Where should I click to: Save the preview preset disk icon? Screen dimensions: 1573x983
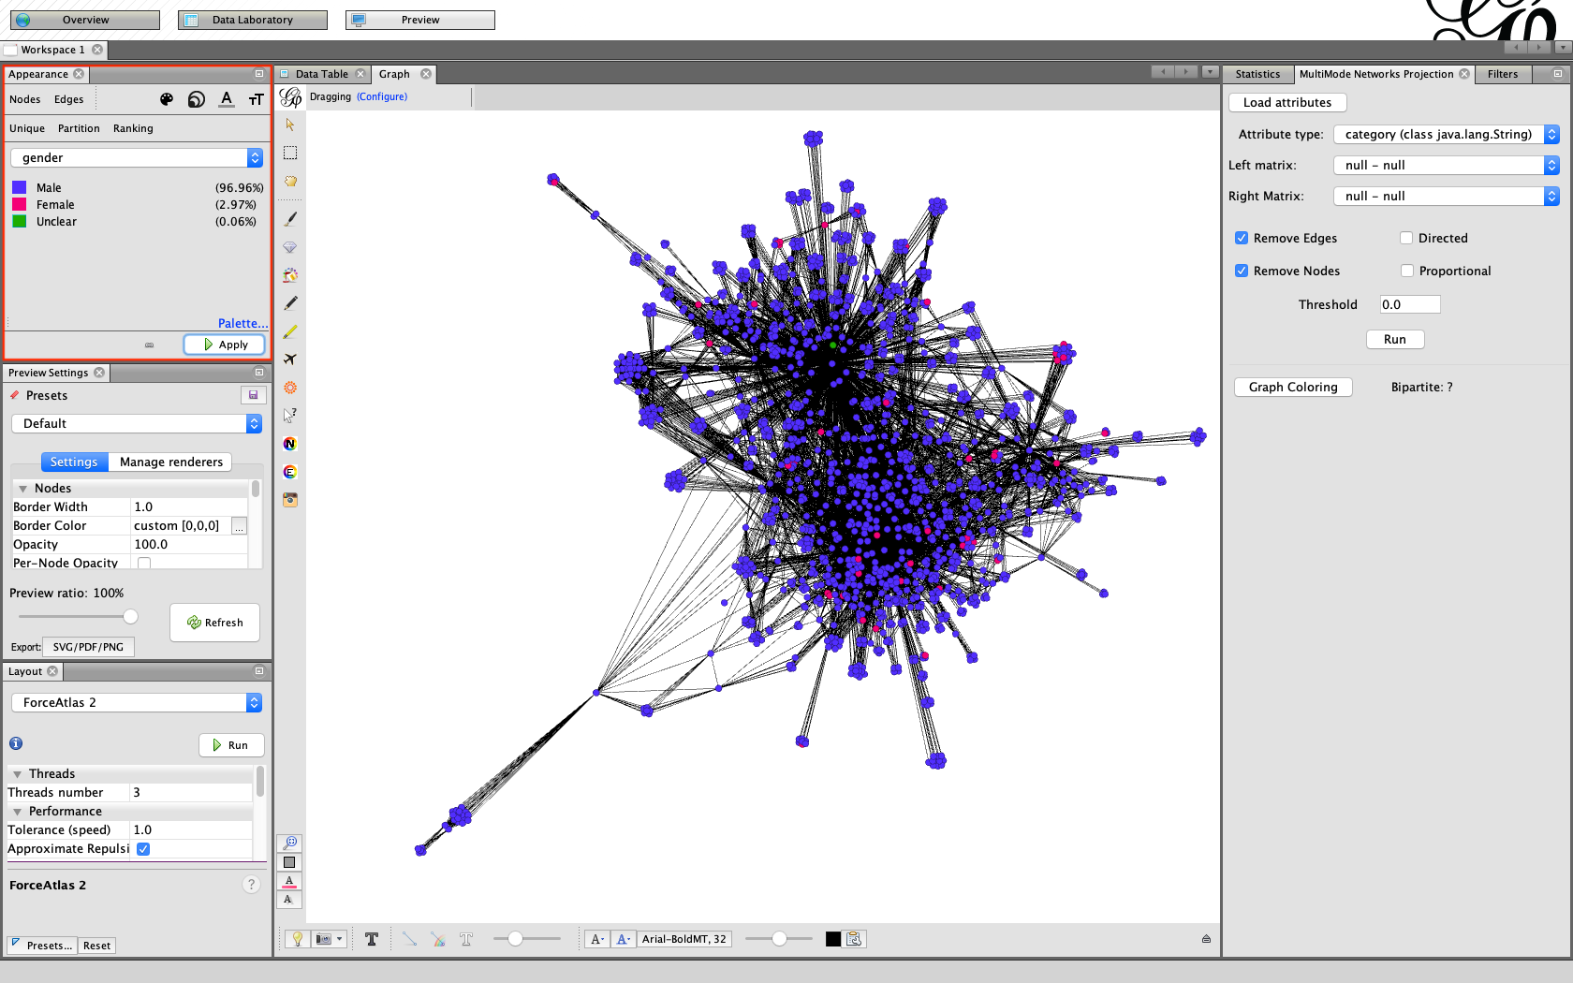tap(253, 395)
